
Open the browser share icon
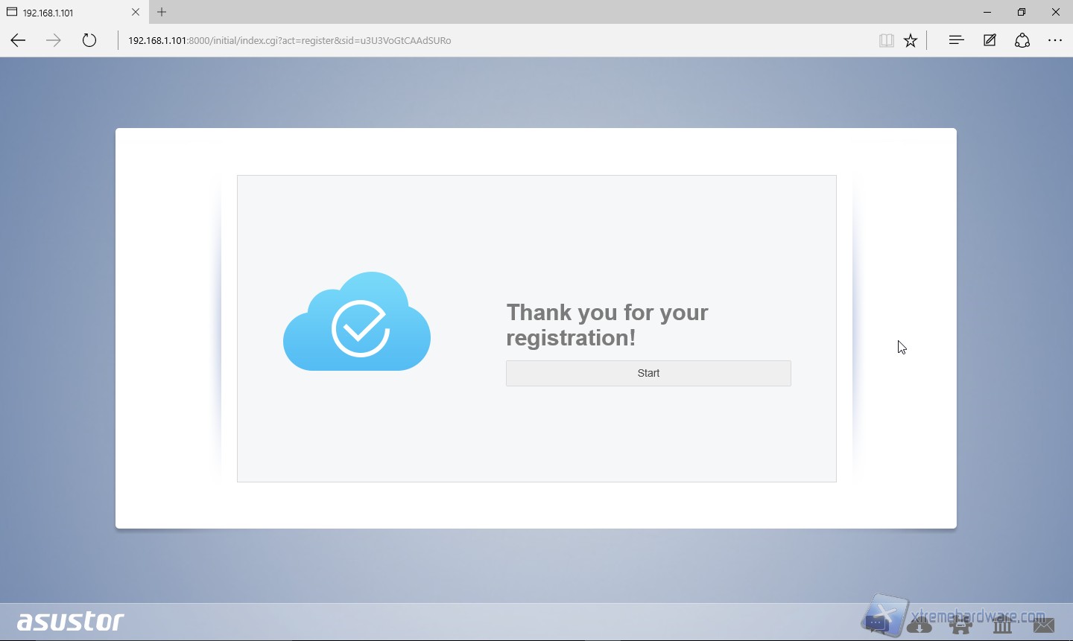[x=1022, y=41]
